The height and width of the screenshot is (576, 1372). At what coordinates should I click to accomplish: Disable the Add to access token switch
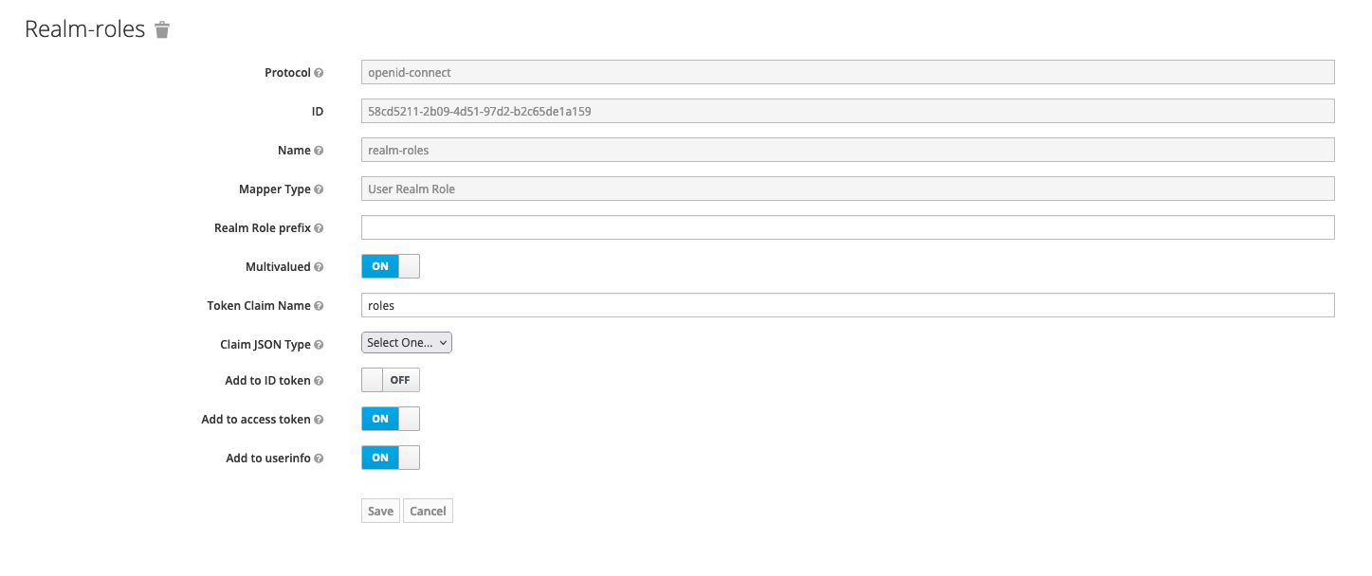click(391, 420)
